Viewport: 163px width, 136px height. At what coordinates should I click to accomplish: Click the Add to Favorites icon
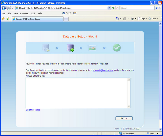(x=8, y=19)
